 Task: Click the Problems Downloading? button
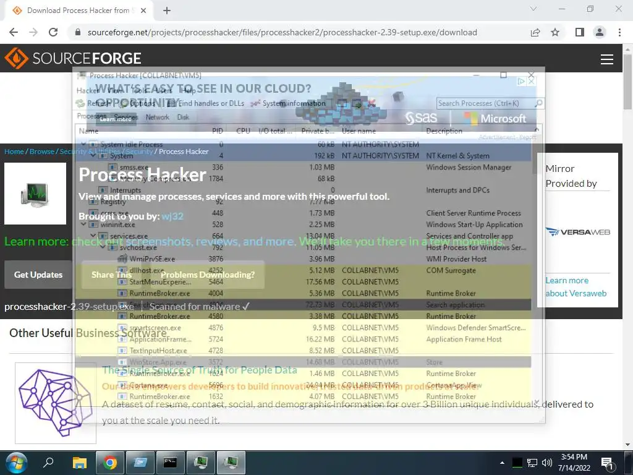[x=208, y=275]
